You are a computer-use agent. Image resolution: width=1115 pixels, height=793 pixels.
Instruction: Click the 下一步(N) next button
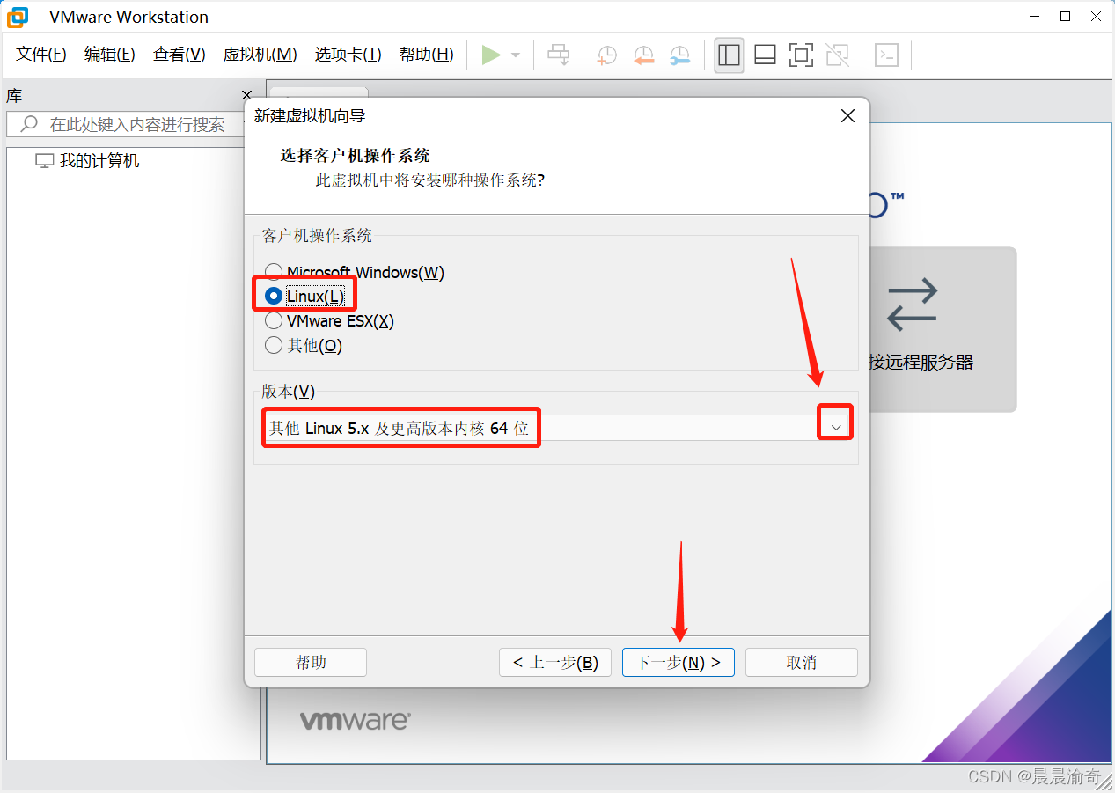tap(679, 662)
